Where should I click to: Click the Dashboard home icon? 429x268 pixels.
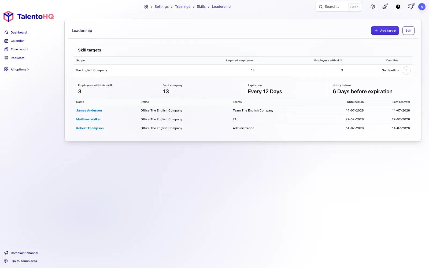pos(6,32)
